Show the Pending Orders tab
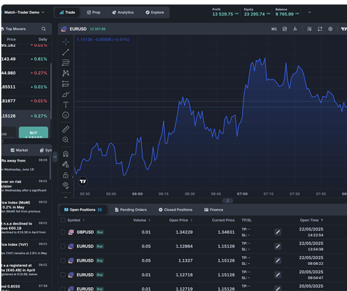This screenshot has height=291, width=347. coord(130,210)
